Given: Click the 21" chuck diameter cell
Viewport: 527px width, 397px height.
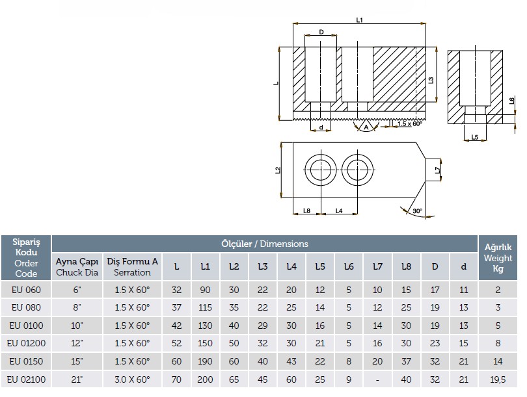Looking at the screenshot, I should point(77,379).
